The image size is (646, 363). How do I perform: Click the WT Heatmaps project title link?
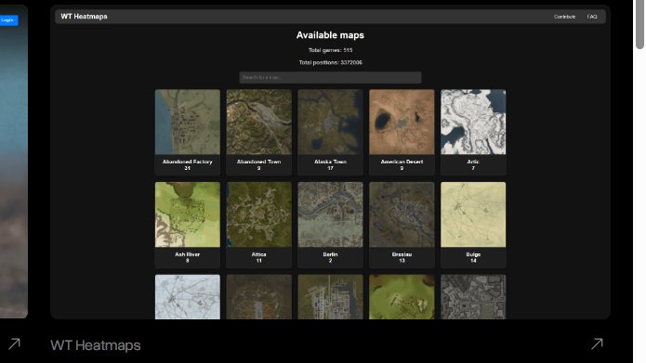pos(96,345)
